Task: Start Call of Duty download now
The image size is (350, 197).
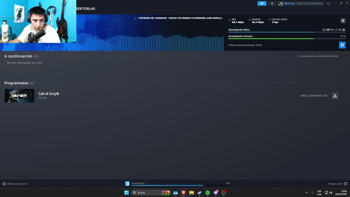Action: [335, 96]
